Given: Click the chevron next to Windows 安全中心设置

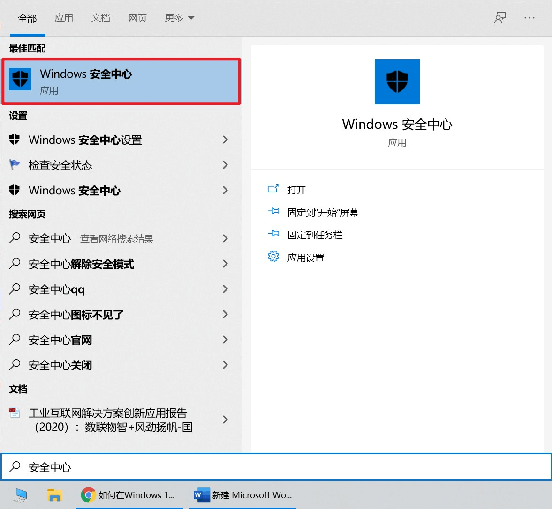Looking at the screenshot, I should 225,140.
